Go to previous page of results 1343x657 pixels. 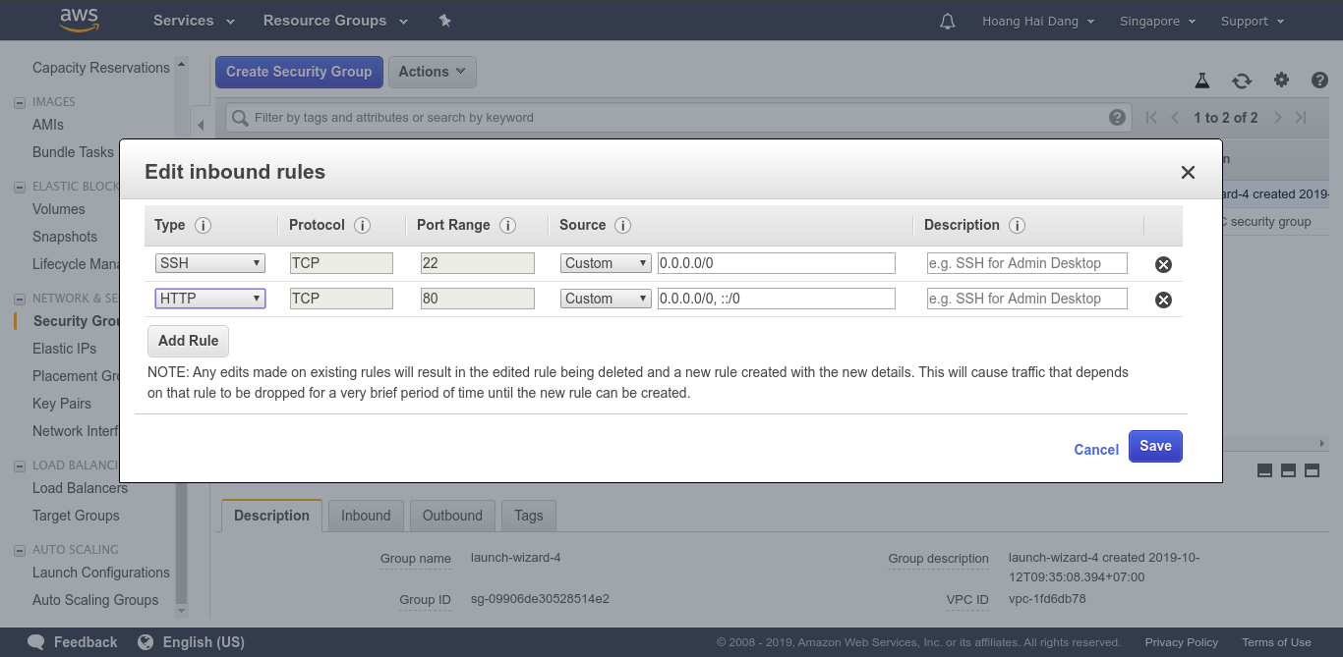[x=1175, y=117]
